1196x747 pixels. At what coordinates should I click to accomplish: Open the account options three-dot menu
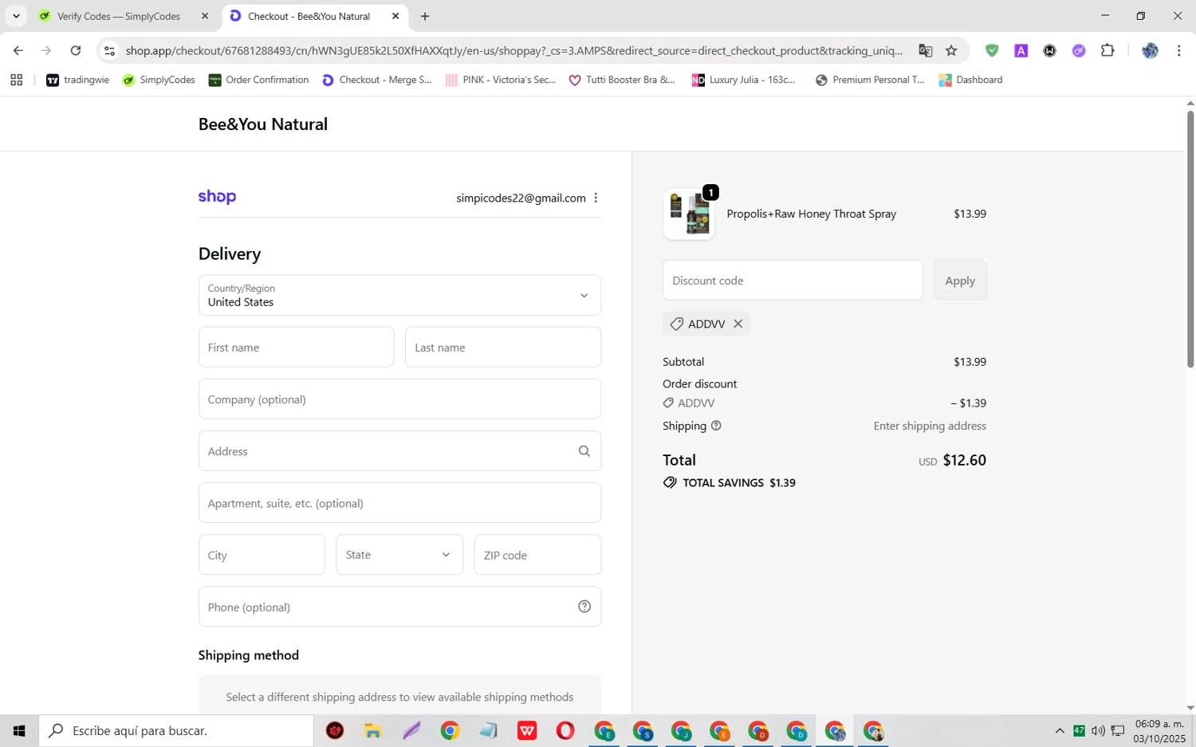(x=596, y=198)
